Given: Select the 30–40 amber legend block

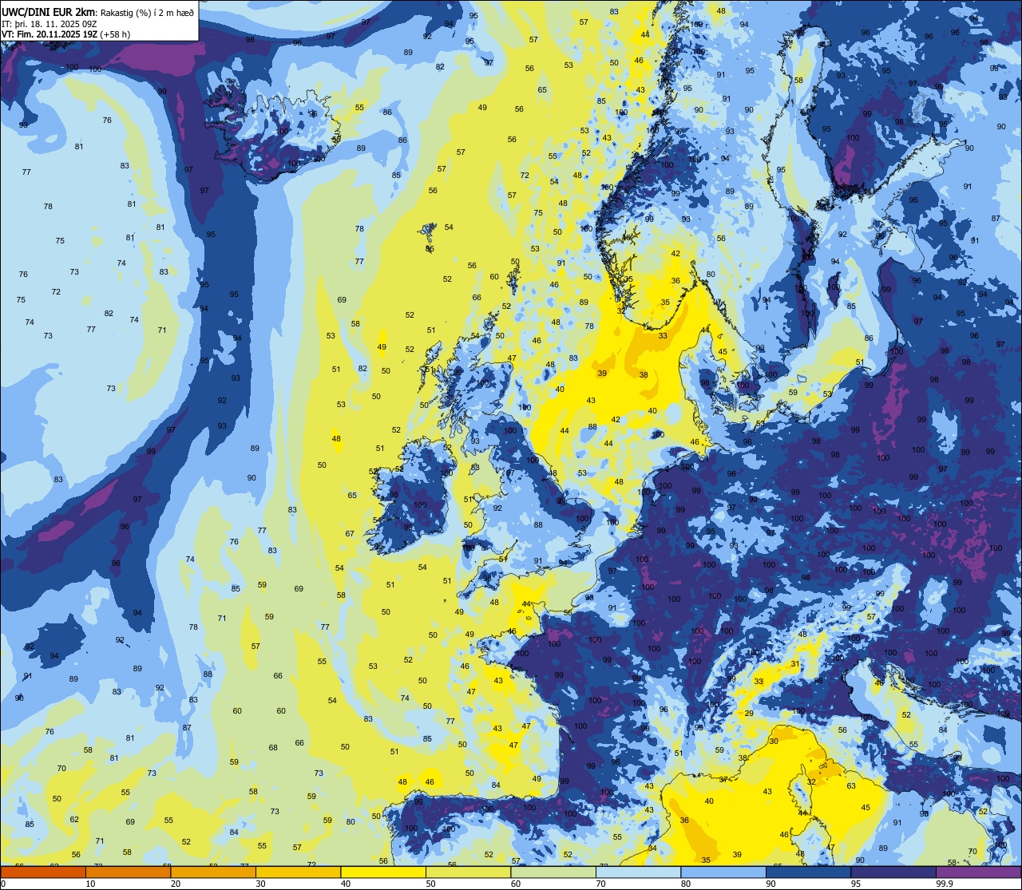Looking at the screenshot, I should point(298,872).
